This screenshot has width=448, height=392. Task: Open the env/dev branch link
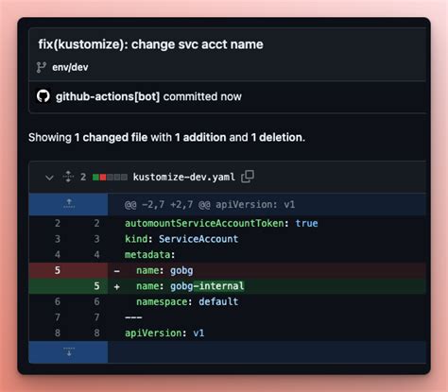(x=70, y=67)
